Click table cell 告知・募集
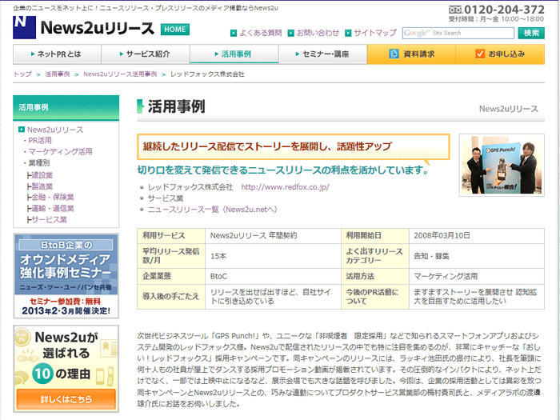560x420 pixels. pos(477,256)
